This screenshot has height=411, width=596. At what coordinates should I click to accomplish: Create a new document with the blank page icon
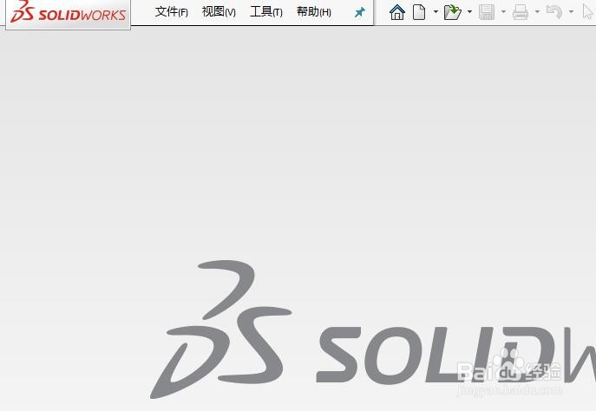click(x=419, y=12)
